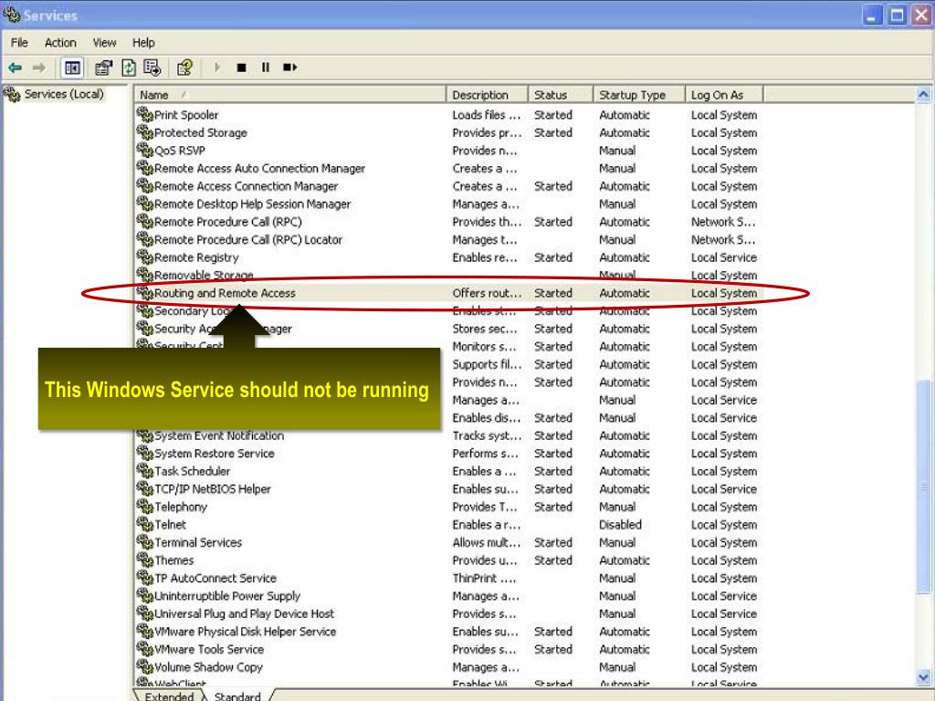935x701 pixels.
Task: Click the Local Service logon of Remote Registry
Action: (724, 257)
